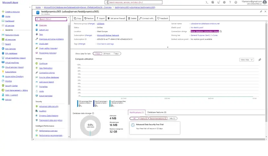Collapse the essentials section chevron

168,47
